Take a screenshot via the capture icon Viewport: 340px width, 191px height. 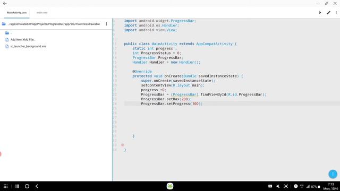pos(286,186)
